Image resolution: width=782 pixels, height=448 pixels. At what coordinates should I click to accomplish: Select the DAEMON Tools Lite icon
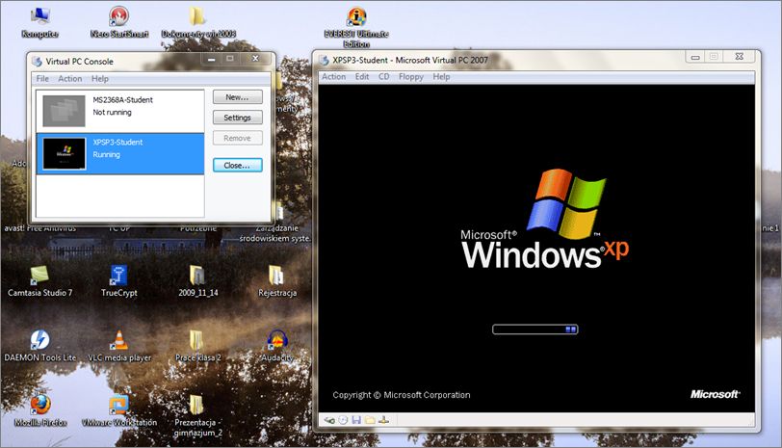pyautogui.click(x=39, y=346)
